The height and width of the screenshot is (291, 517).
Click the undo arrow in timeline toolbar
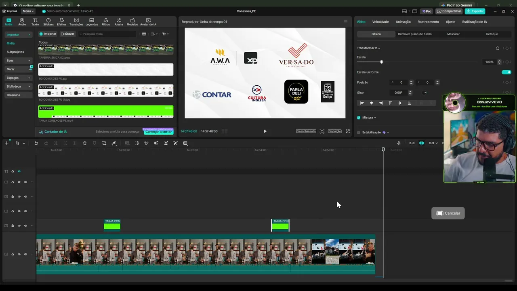[36, 143]
